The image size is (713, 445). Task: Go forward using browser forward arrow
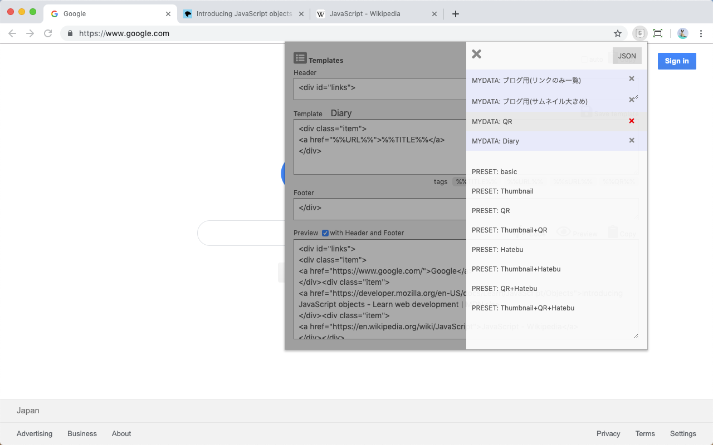30,33
